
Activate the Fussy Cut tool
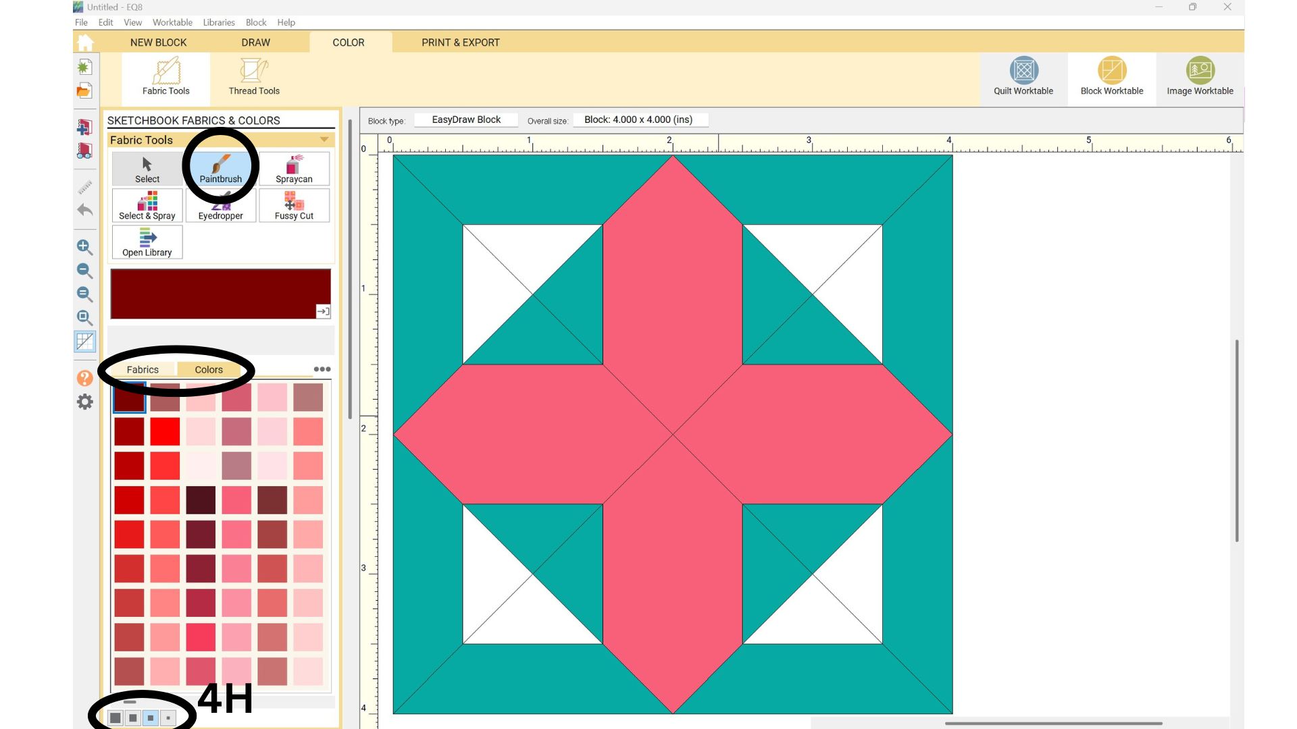294,205
